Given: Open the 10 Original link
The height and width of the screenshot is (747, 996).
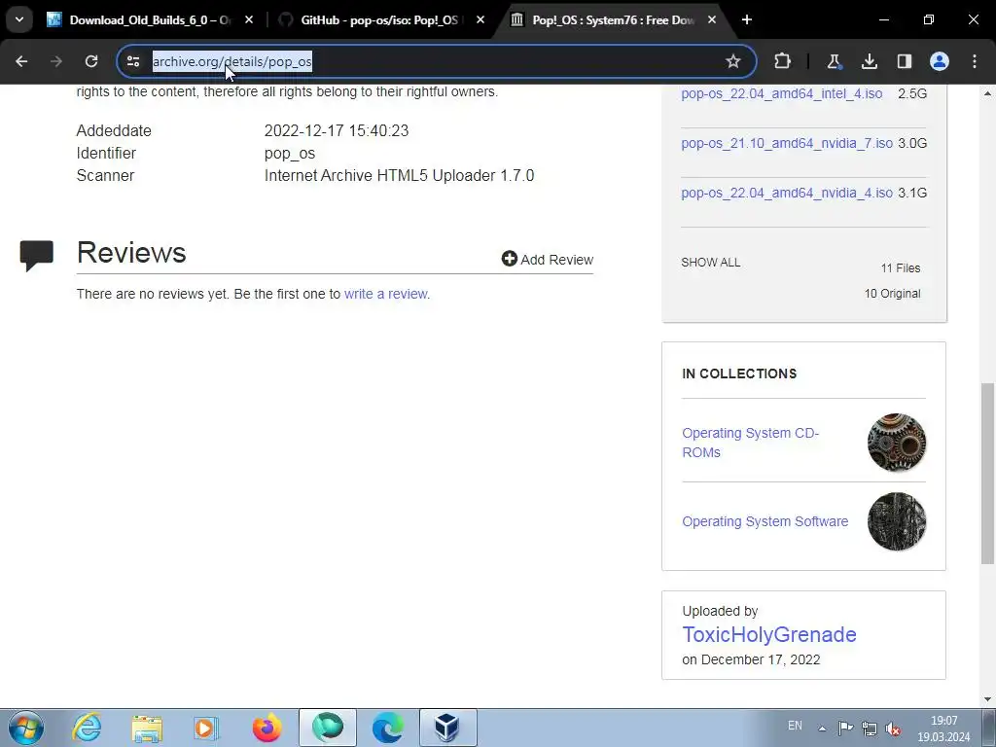Looking at the screenshot, I should [x=892, y=294].
